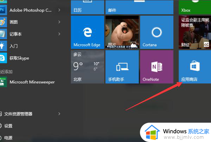Expand the 文件资源管理器 submenu arrow
This screenshot has height=142, width=211.
click(x=59, y=114)
